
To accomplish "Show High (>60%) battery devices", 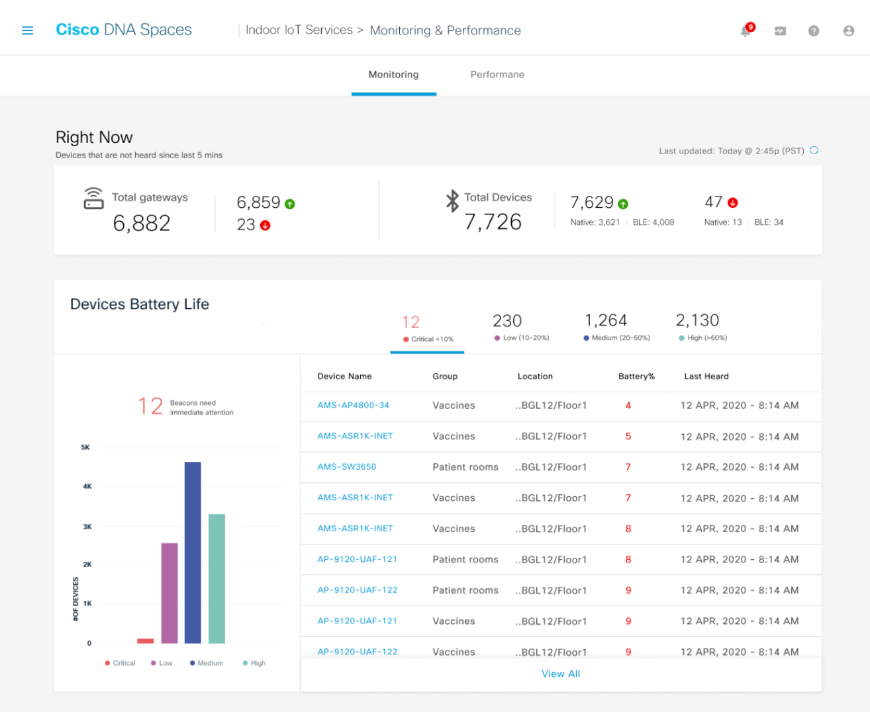I will tap(702, 328).
